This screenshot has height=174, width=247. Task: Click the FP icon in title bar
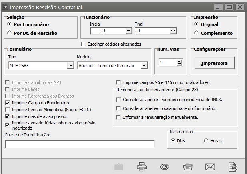[5, 7]
